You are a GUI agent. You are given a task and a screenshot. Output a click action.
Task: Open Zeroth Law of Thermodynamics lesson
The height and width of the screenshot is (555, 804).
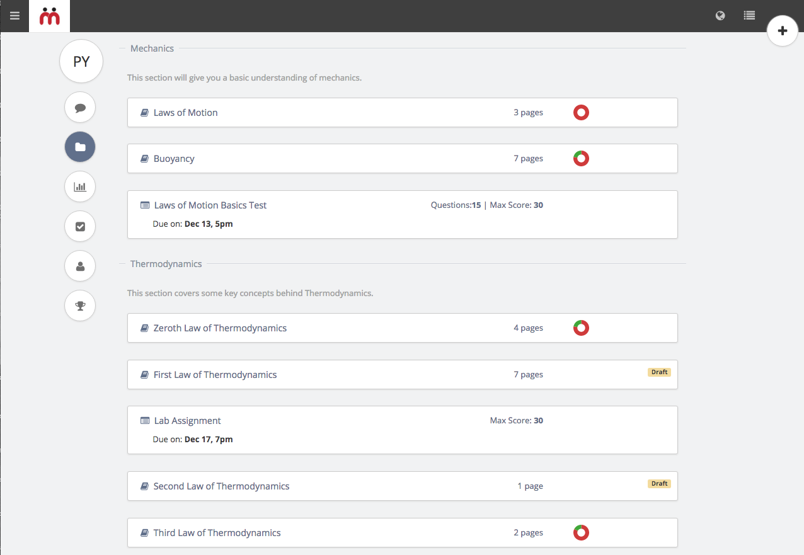(403, 328)
